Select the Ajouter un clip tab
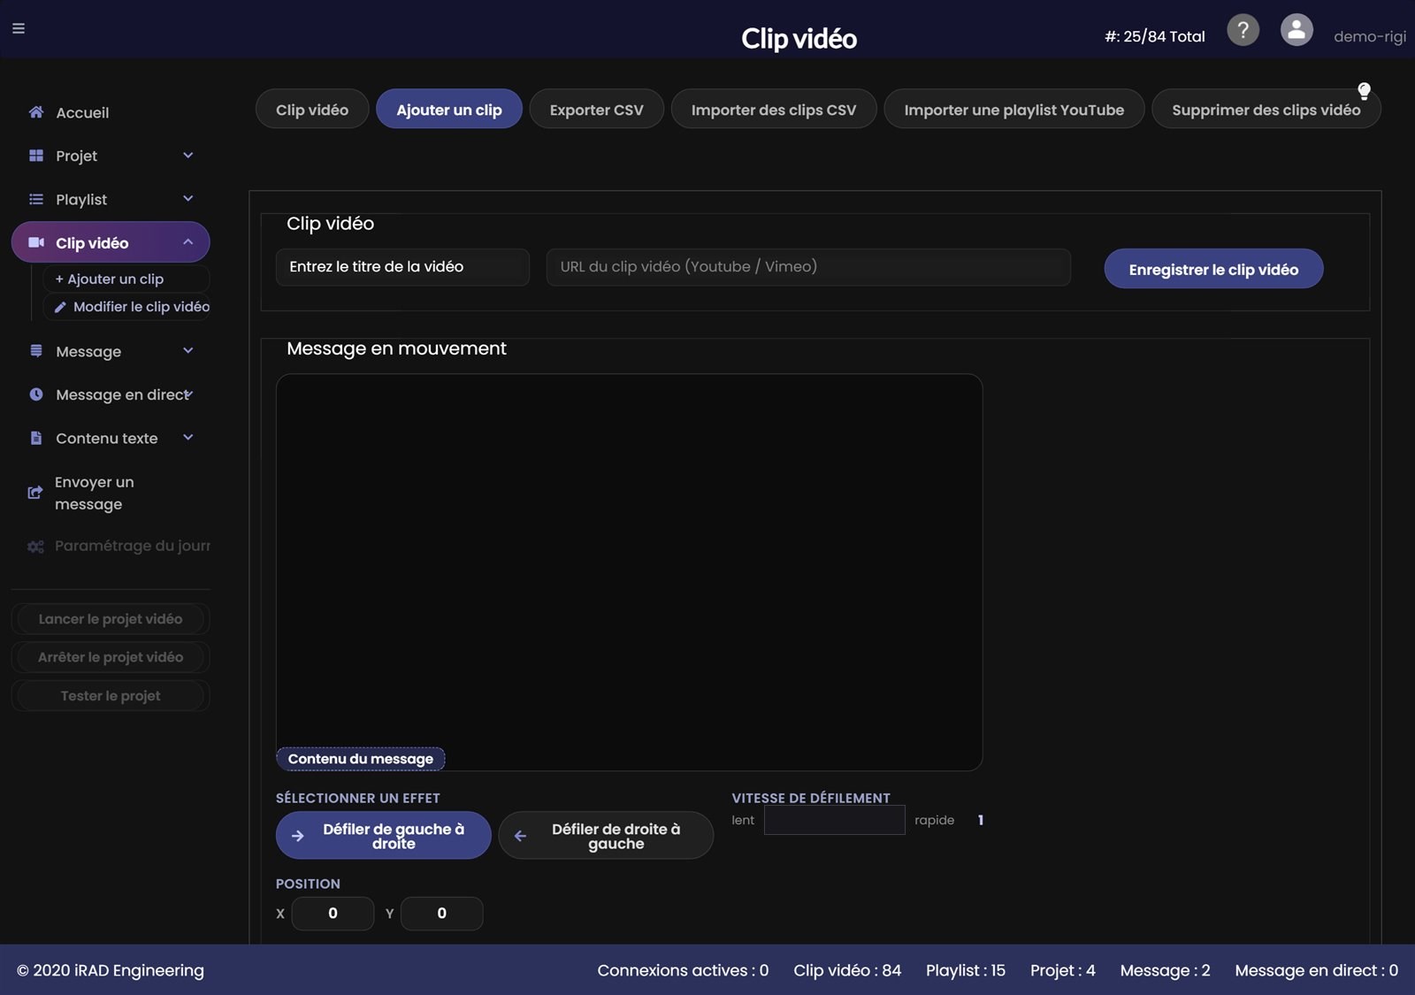The width and height of the screenshot is (1415, 995). tap(449, 110)
